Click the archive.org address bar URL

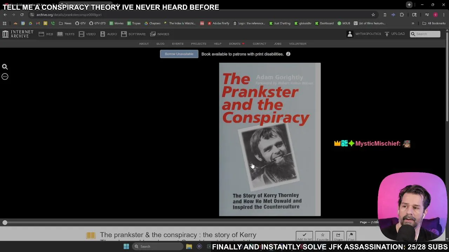pyautogui.click(x=69, y=15)
